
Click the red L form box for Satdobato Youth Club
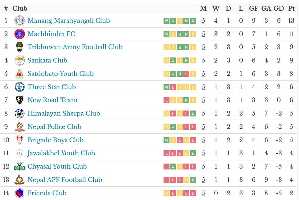tap(186, 74)
